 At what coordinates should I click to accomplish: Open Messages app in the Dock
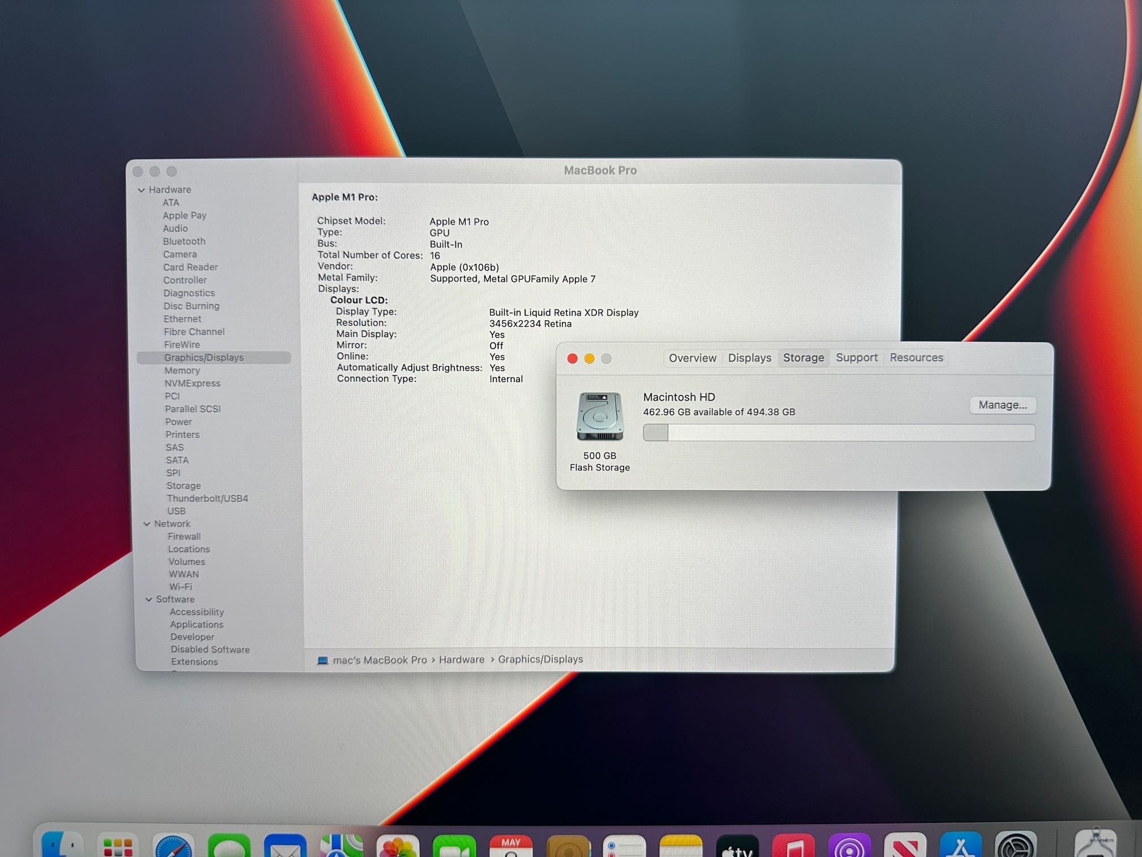tap(229, 846)
